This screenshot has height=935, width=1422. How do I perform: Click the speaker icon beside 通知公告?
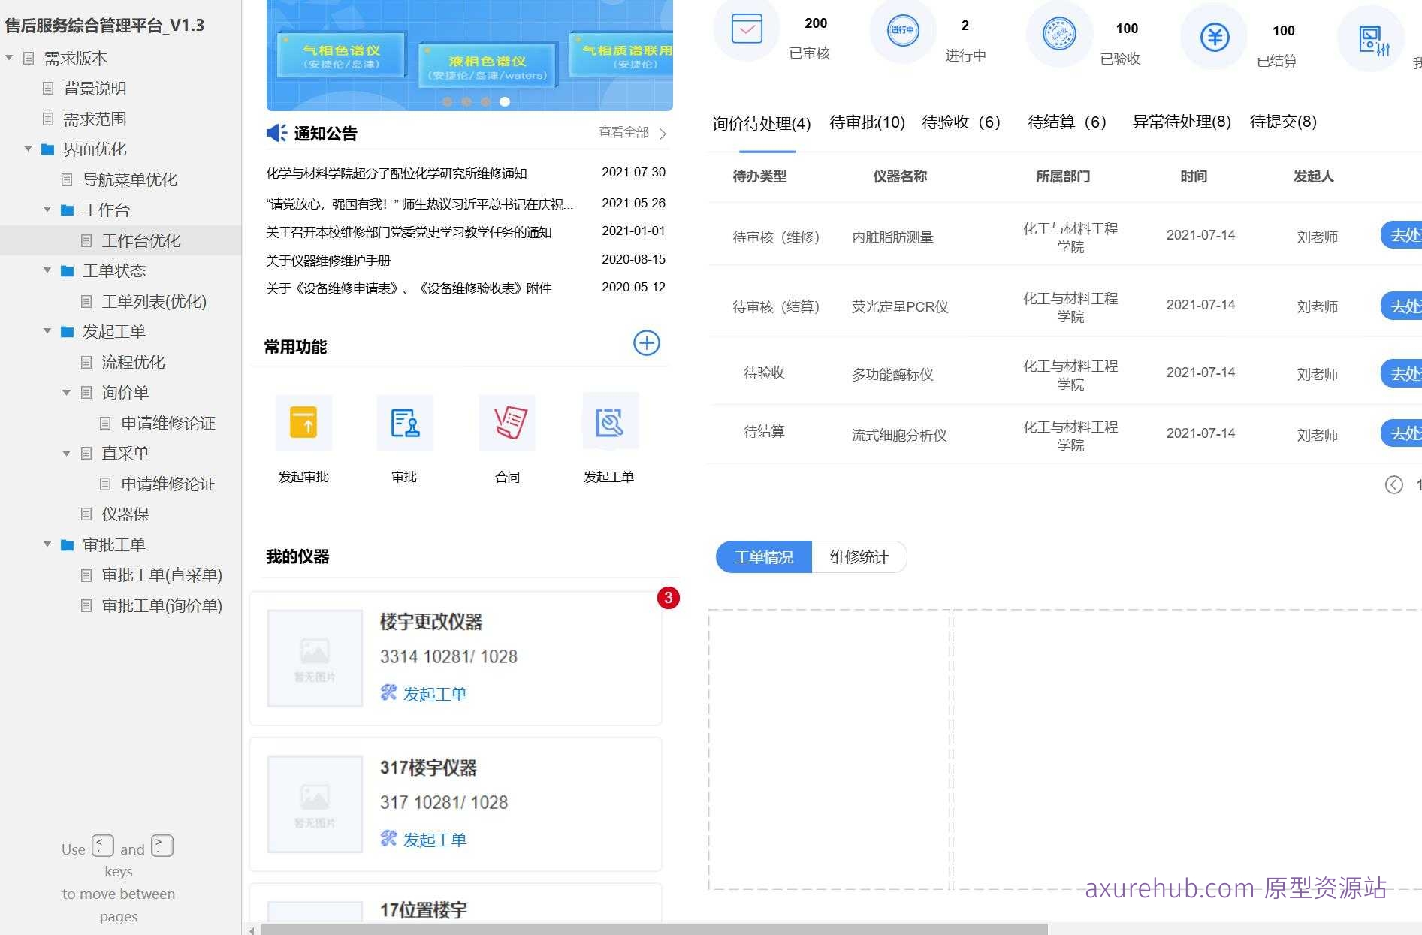[276, 132]
